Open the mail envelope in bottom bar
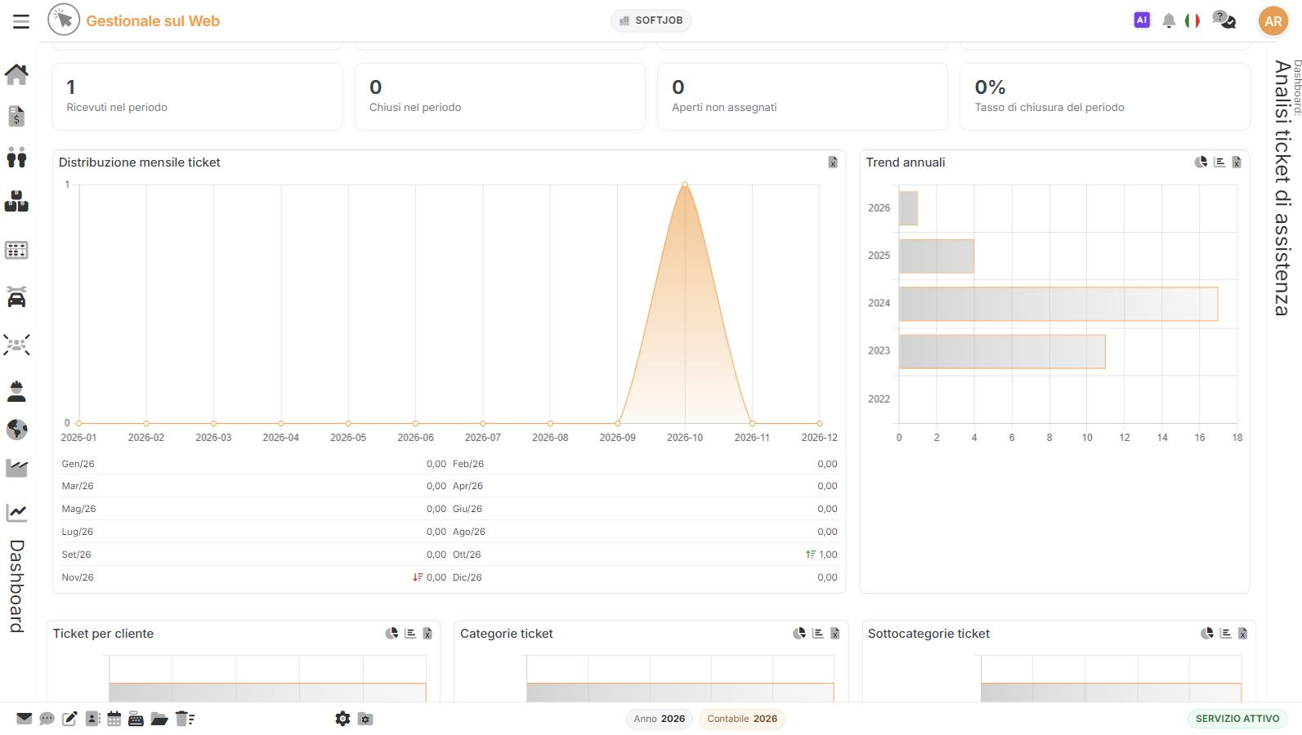The image size is (1302, 735). click(x=25, y=719)
